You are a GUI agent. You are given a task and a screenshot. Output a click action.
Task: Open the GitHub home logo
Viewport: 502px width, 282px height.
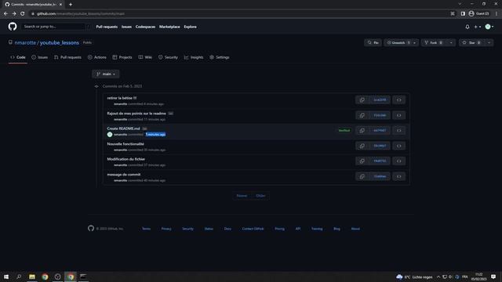[x=13, y=27]
